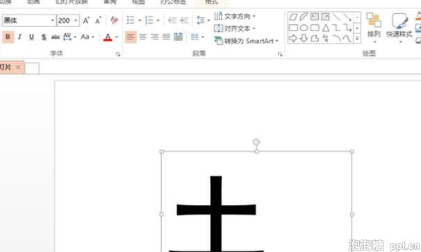Open the font name dropdown (黑体)
This screenshot has height=252, width=421.
click(52, 20)
